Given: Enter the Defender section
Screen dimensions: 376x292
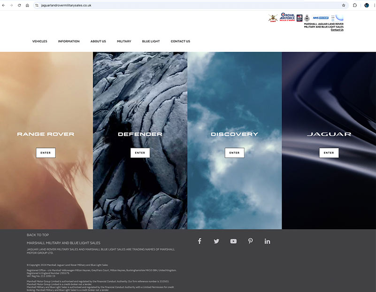Looking at the screenshot, I should pyautogui.click(x=140, y=153).
